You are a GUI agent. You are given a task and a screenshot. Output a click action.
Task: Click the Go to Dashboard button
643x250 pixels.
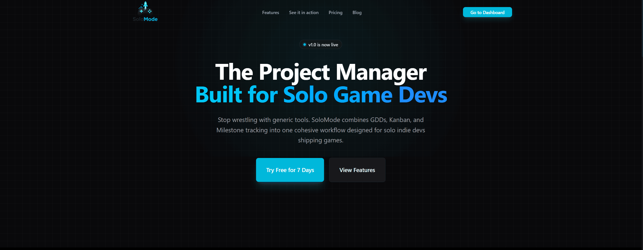487,12
